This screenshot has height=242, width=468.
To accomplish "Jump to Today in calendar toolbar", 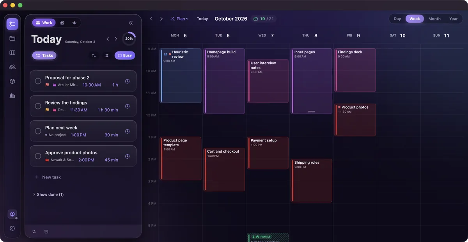I will click(202, 19).
